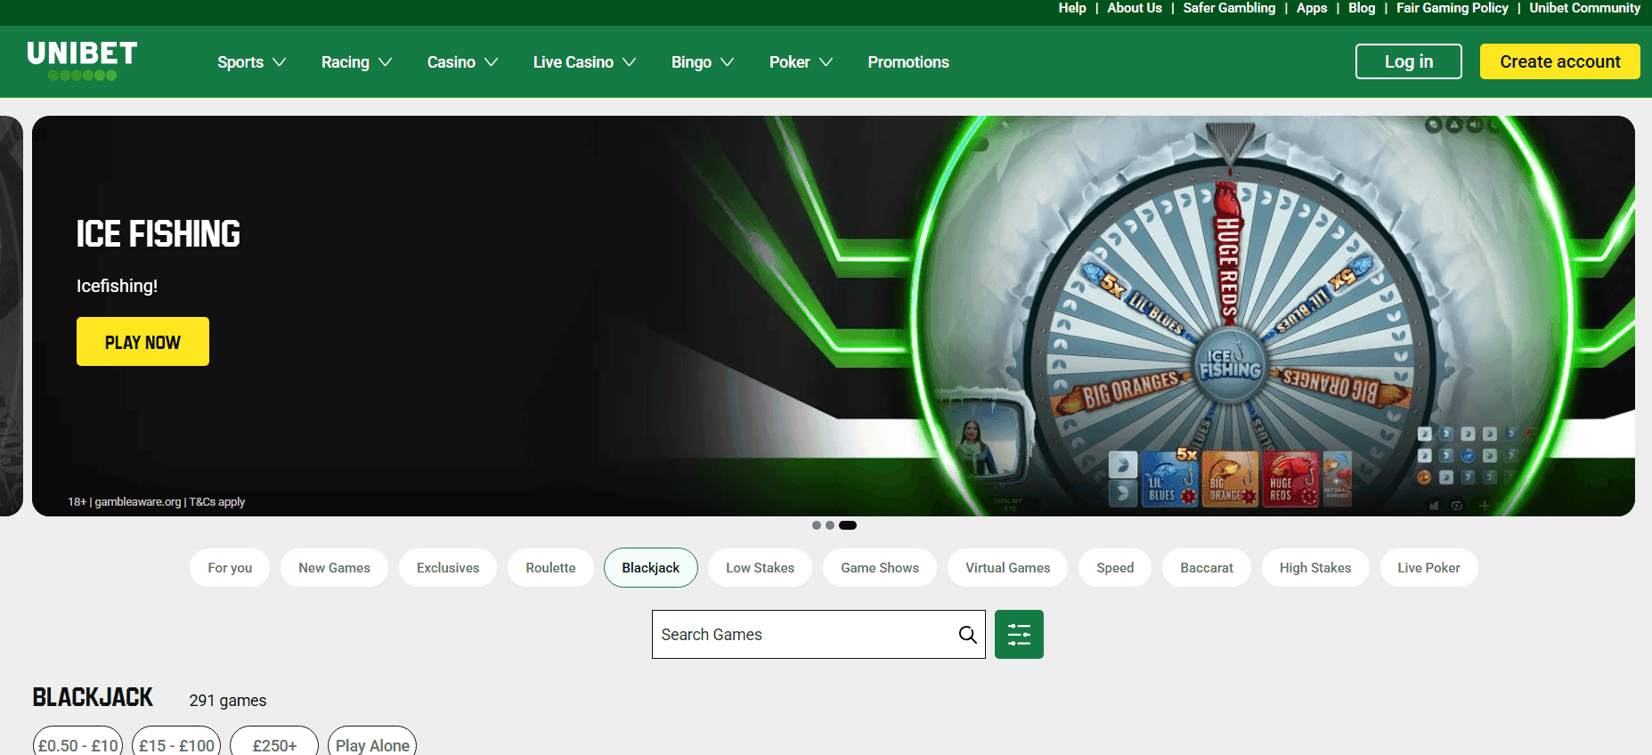Click the "BLACKJACK" section heading

coord(93,697)
